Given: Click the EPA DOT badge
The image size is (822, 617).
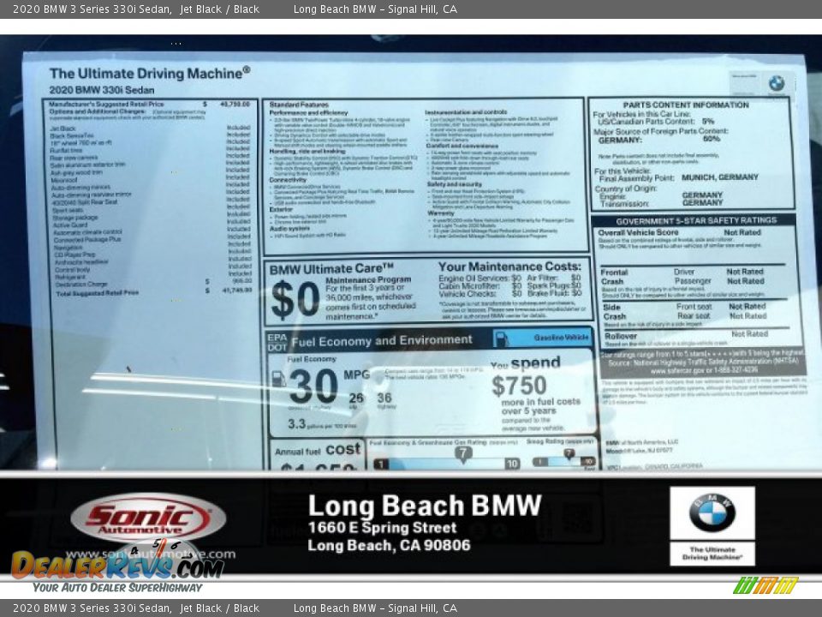Looking at the screenshot, I should coord(277,341).
